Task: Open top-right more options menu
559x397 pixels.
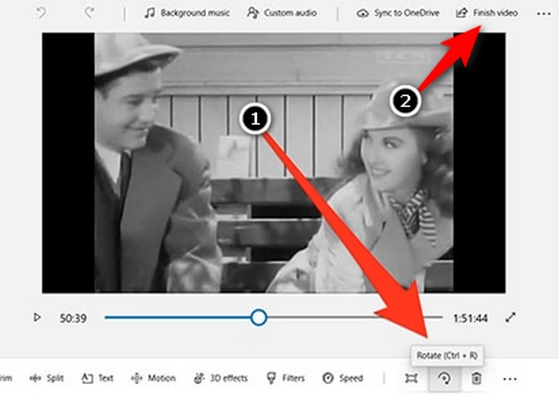Action: (x=543, y=14)
